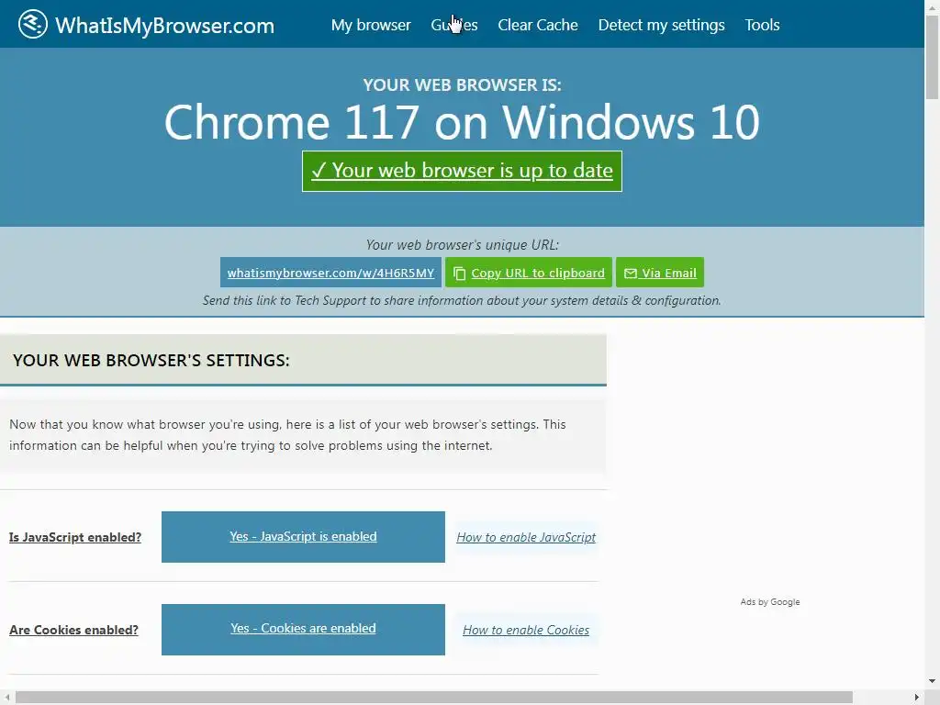
Task: Click the YOUR WEB BROWSER IS: label
Action: click(x=463, y=85)
